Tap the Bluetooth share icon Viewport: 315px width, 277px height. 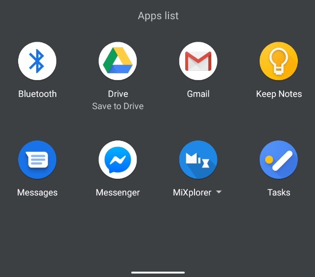[x=37, y=61]
